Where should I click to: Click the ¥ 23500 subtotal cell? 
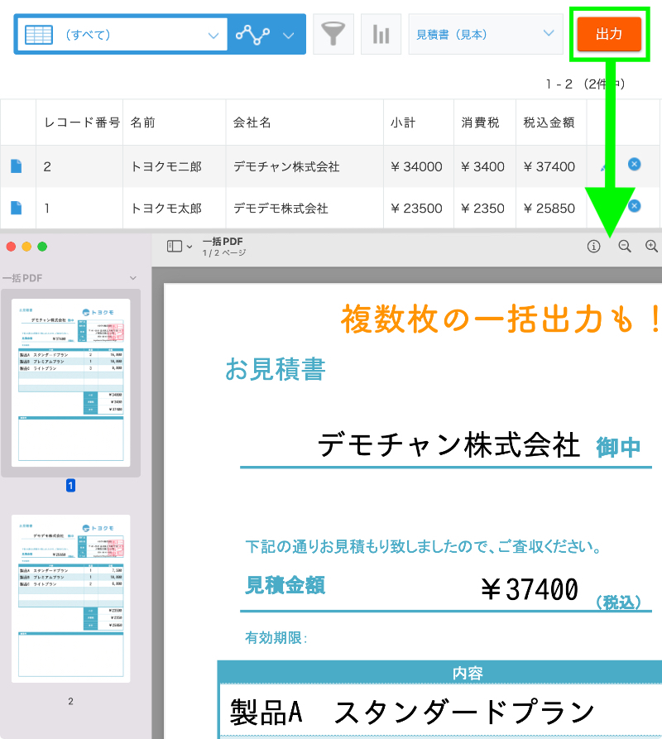419,208
